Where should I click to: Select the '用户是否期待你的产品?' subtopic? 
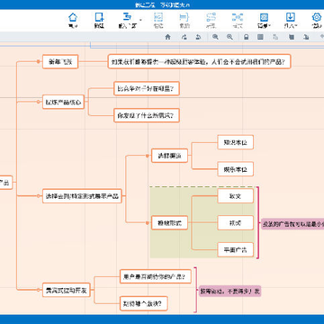156,276
